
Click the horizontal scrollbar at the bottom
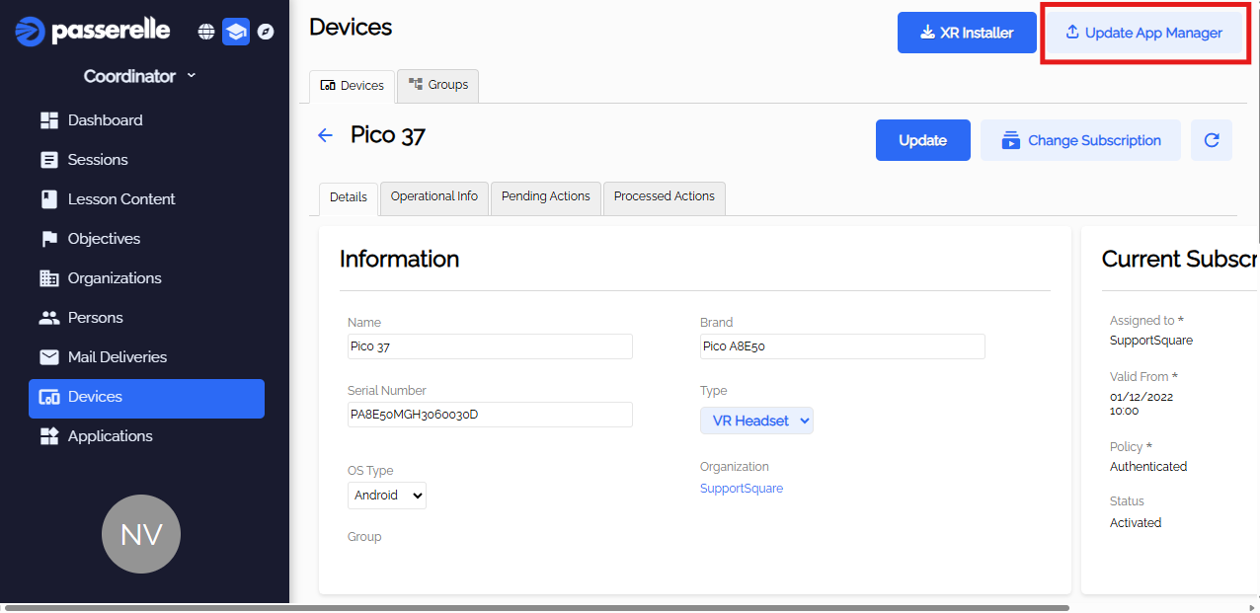pos(533,607)
